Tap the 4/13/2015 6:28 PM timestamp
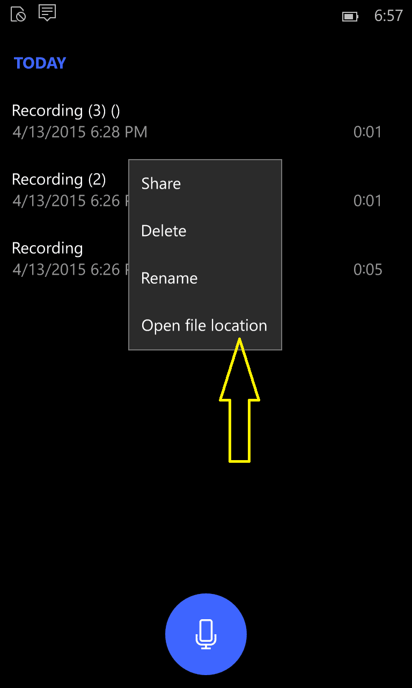The image size is (412, 688). click(79, 132)
